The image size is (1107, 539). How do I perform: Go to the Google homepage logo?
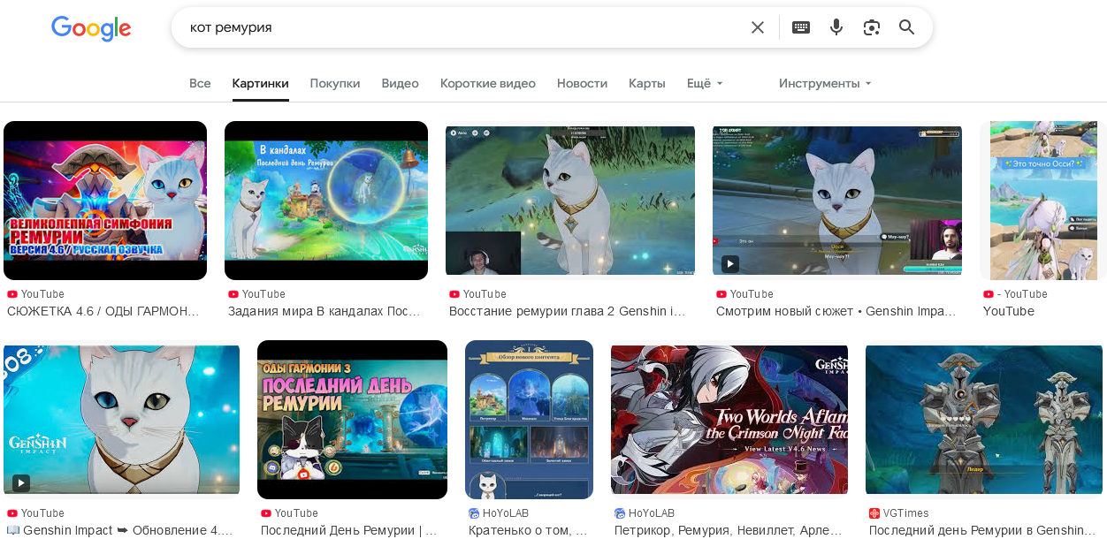[91, 28]
